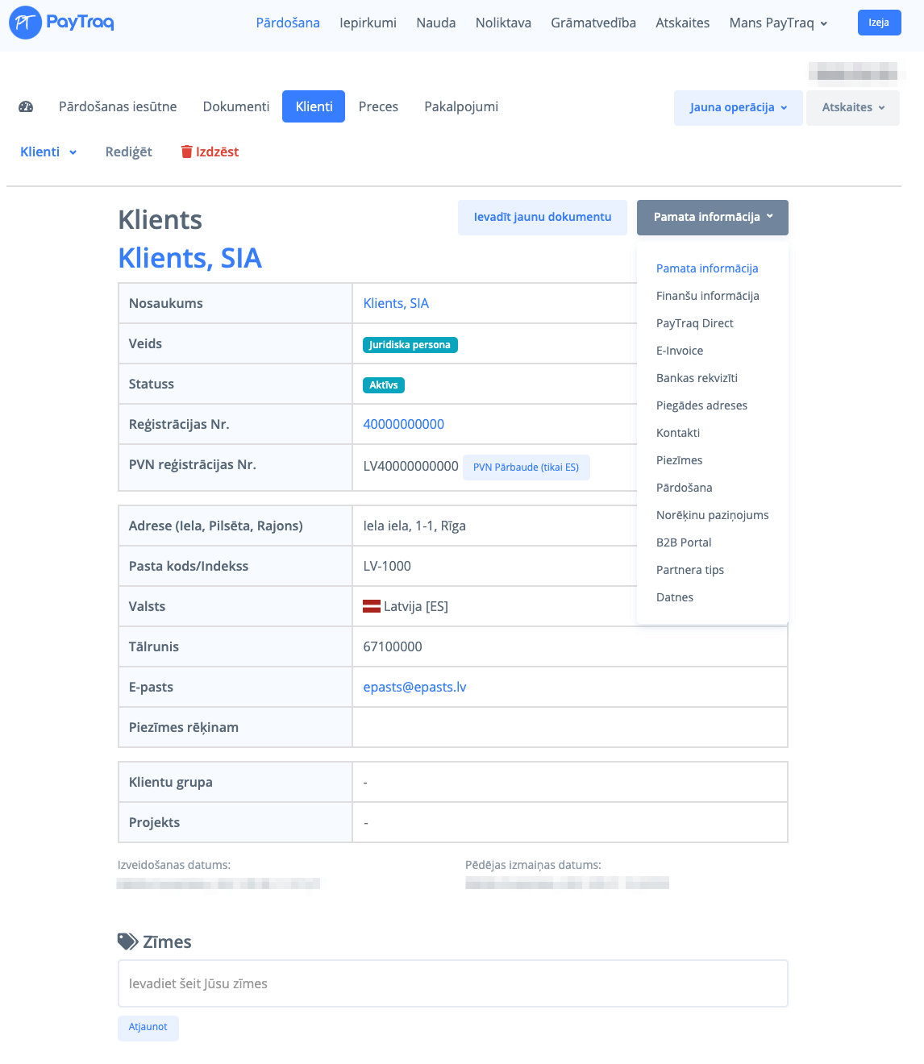Open the Atskaites dropdown button
This screenshot has height=1064, width=924.
click(853, 107)
